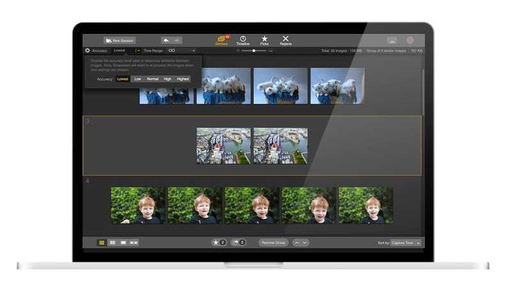Select the High accuracy option
The image size is (510, 284).
tap(168, 79)
